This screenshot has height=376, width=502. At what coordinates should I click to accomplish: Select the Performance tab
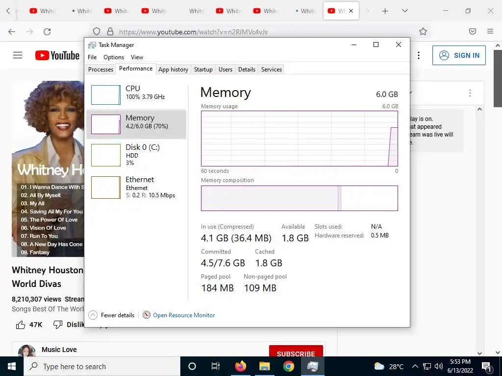[136, 69]
